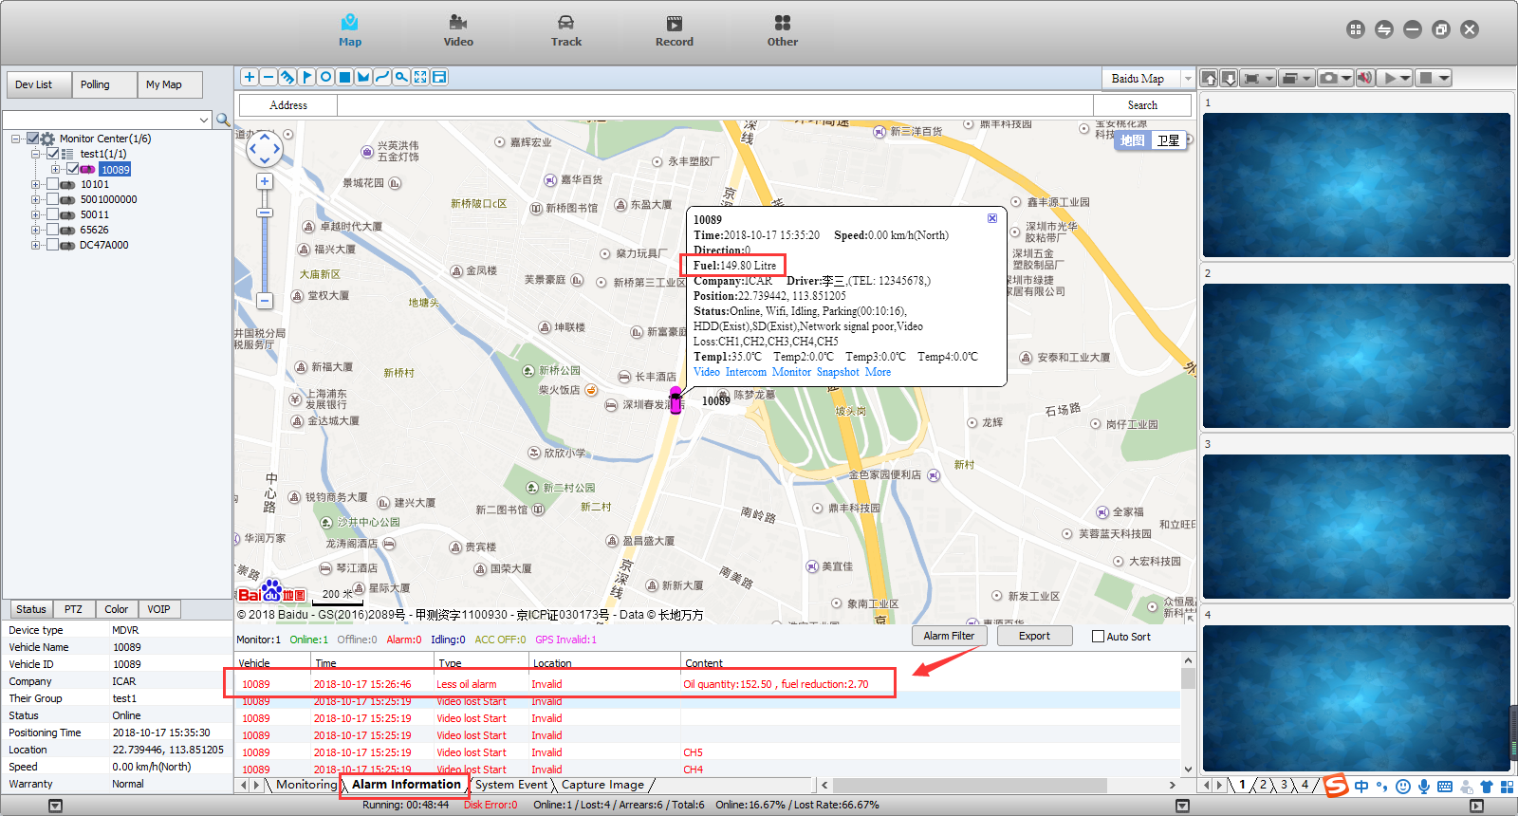This screenshot has width=1518, height=816.
Task: Select video channel 2 thumbnail
Action: [1357, 355]
